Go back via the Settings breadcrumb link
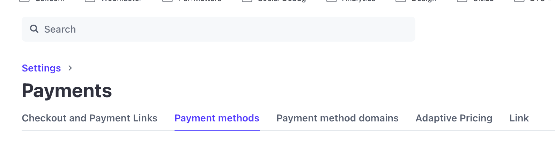Viewport: 555px width, 145px height. (x=41, y=68)
